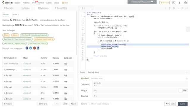Open the C++ language dropdown
The image size is (190, 107).
click(x=86, y=8)
